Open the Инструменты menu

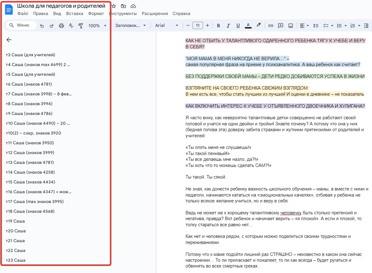click(123, 13)
